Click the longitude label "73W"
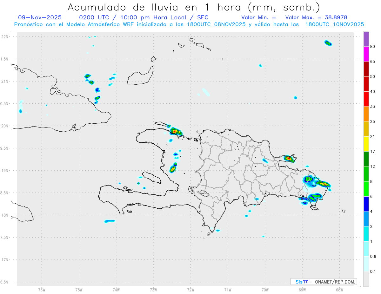381x294 pixels. coord(153,290)
